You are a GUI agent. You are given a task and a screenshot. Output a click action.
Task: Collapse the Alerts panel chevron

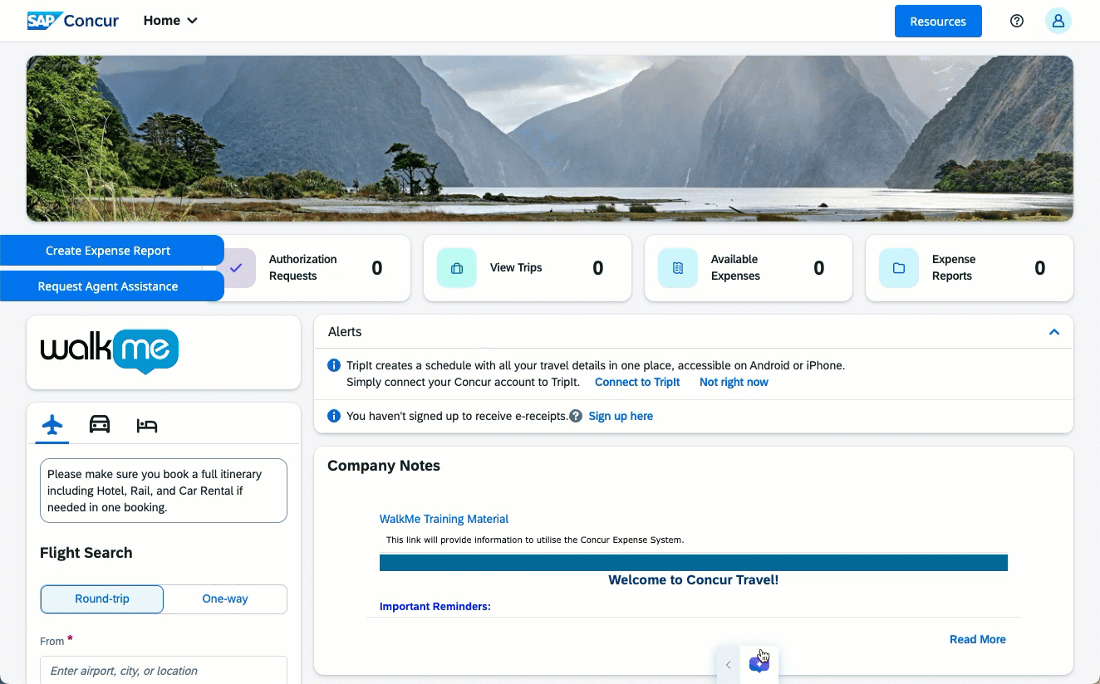[1054, 332]
